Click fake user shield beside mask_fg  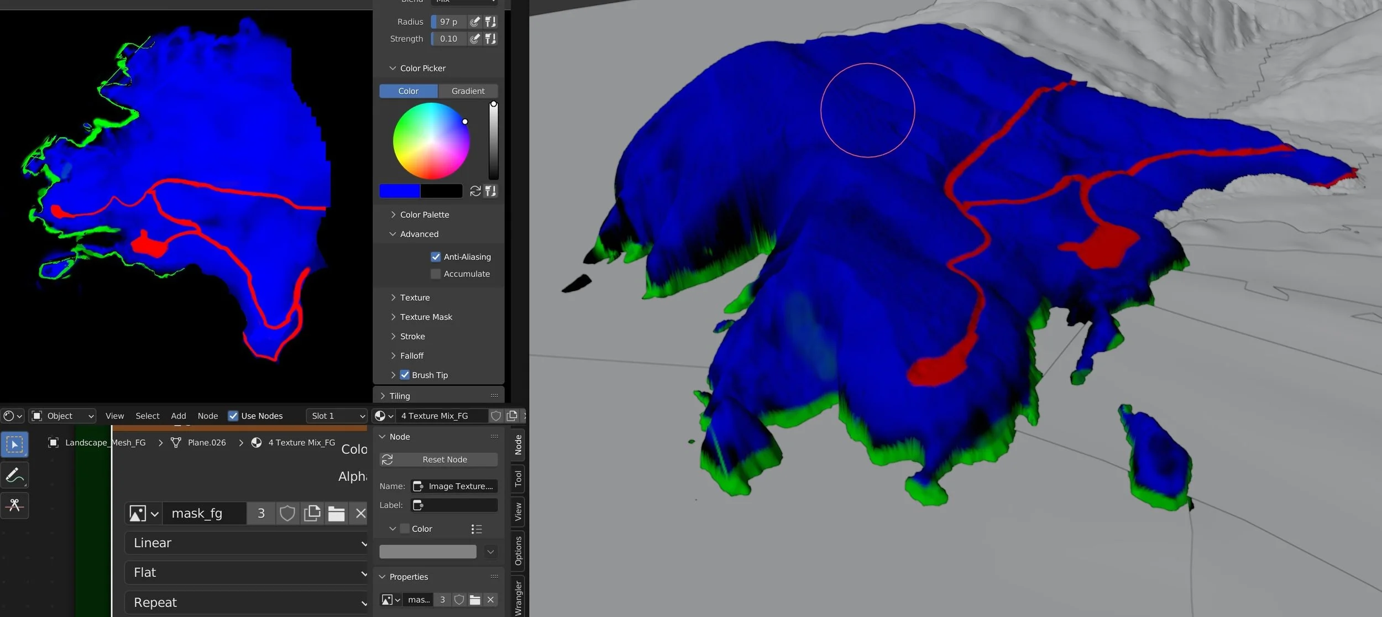(x=287, y=514)
